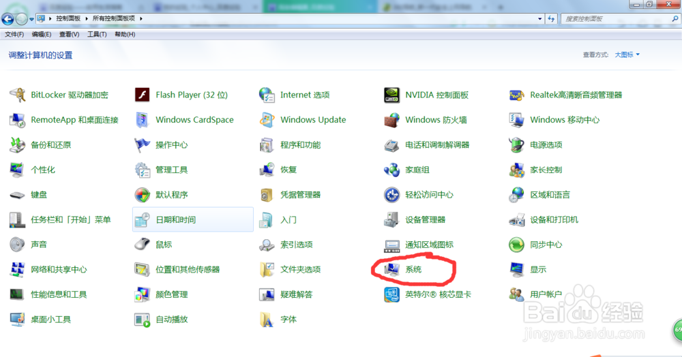Open Realtek高清晰音频管理器 icon
This screenshot has height=357, width=682.
[516, 95]
